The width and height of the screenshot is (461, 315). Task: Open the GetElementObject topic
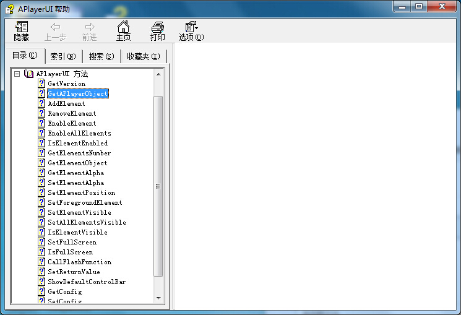pyautogui.click(x=77, y=163)
